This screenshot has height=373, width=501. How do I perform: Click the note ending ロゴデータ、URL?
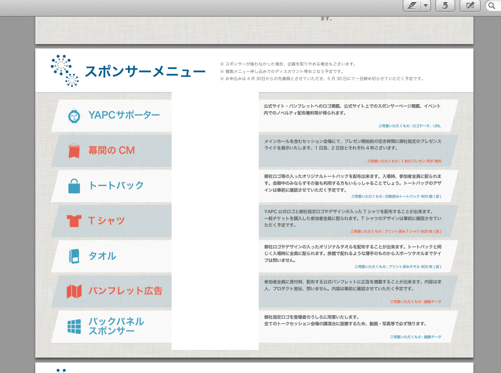coord(409,126)
